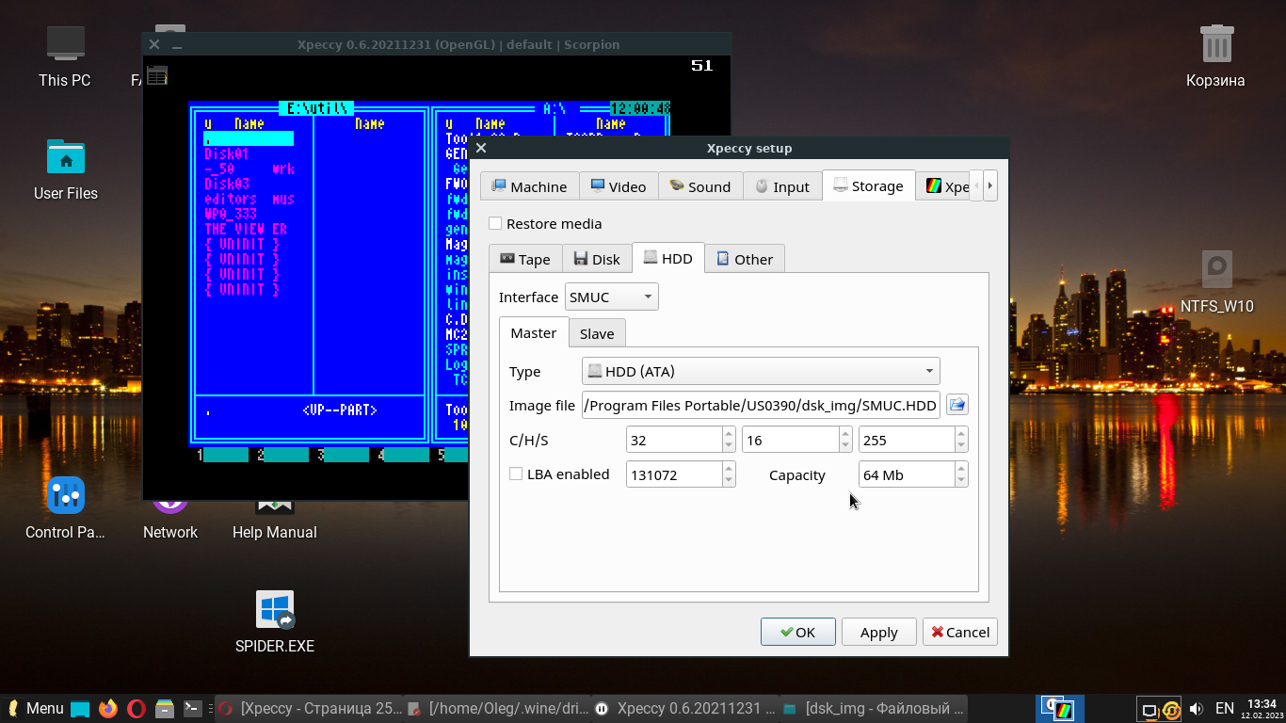This screenshot has width=1286, height=723.
Task: Increase cylinders value 32 spinner
Action: [x=729, y=434]
